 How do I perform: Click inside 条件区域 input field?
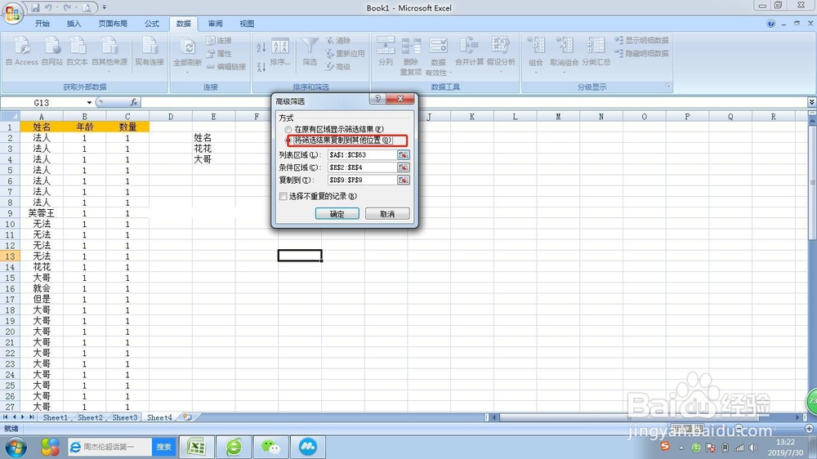pos(362,167)
